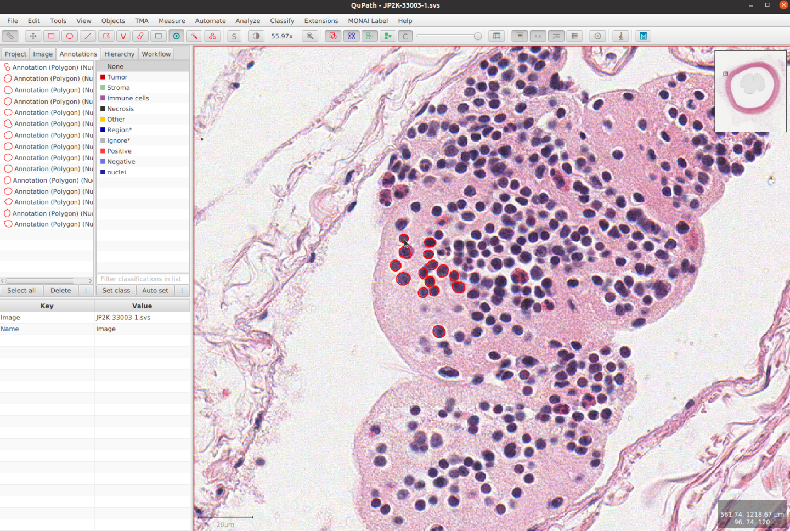Toggle the grid overlay display
The image size is (790, 531).
coord(574,36)
